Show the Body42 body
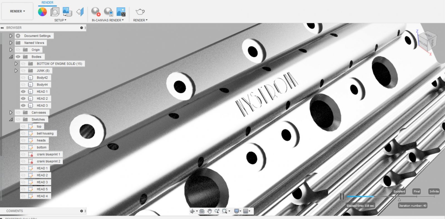Viewport: 445px width, 219px height. click(23, 78)
